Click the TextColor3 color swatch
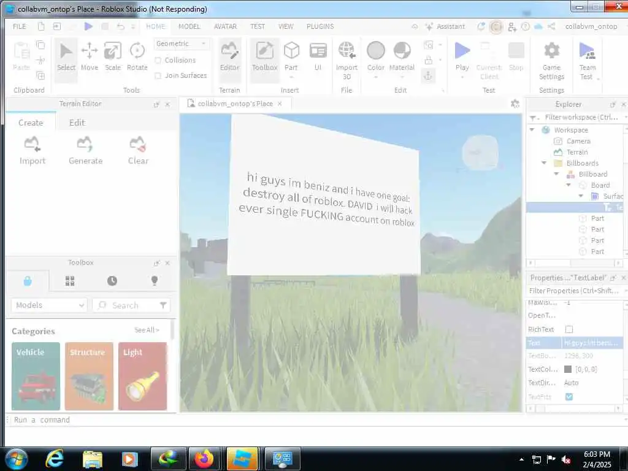Screen dimensions: 628x471 (x=568, y=369)
